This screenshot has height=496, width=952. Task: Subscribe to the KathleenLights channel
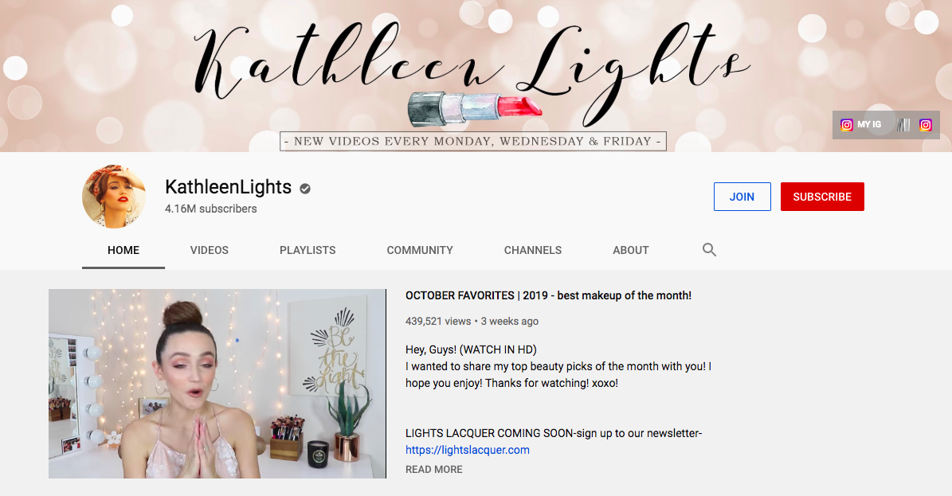click(822, 197)
